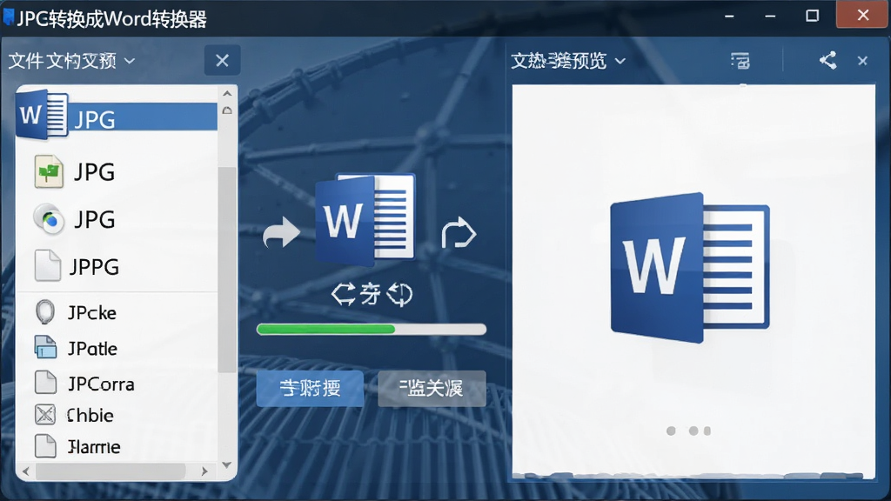891x501 pixels.
Task: Click the page icon beside Harrrie
Action: (45, 446)
